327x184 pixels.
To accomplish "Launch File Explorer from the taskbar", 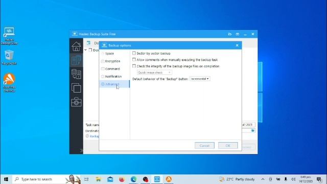I will pyautogui.click(x=98, y=179).
